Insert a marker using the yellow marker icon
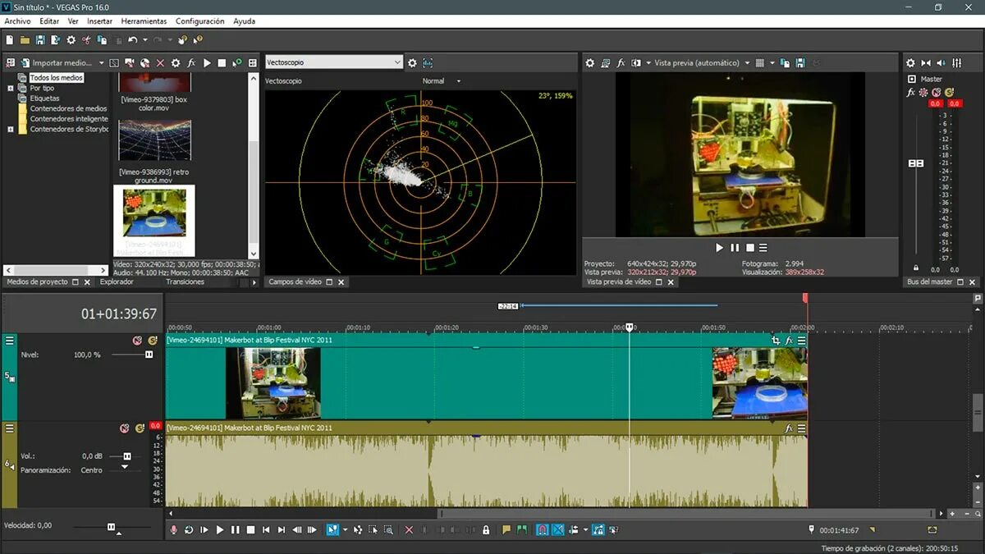 tap(506, 530)
